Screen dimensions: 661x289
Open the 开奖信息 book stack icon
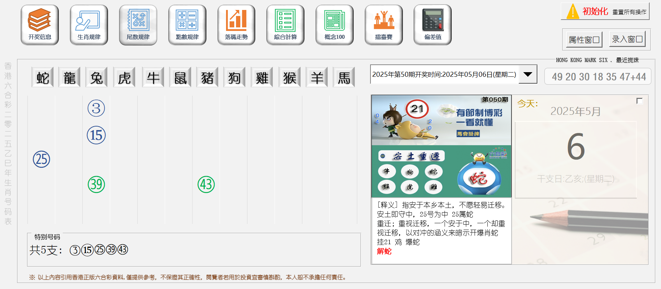coord(40,25)
